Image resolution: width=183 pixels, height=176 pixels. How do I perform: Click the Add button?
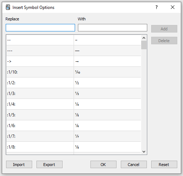pyautogui.click(x=164, y=29)
